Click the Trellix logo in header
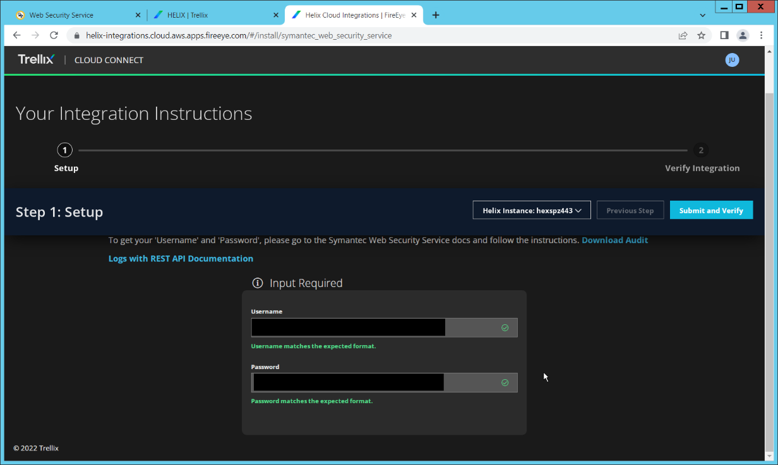Viewport: 778px width, 465px height. point(36,60)
